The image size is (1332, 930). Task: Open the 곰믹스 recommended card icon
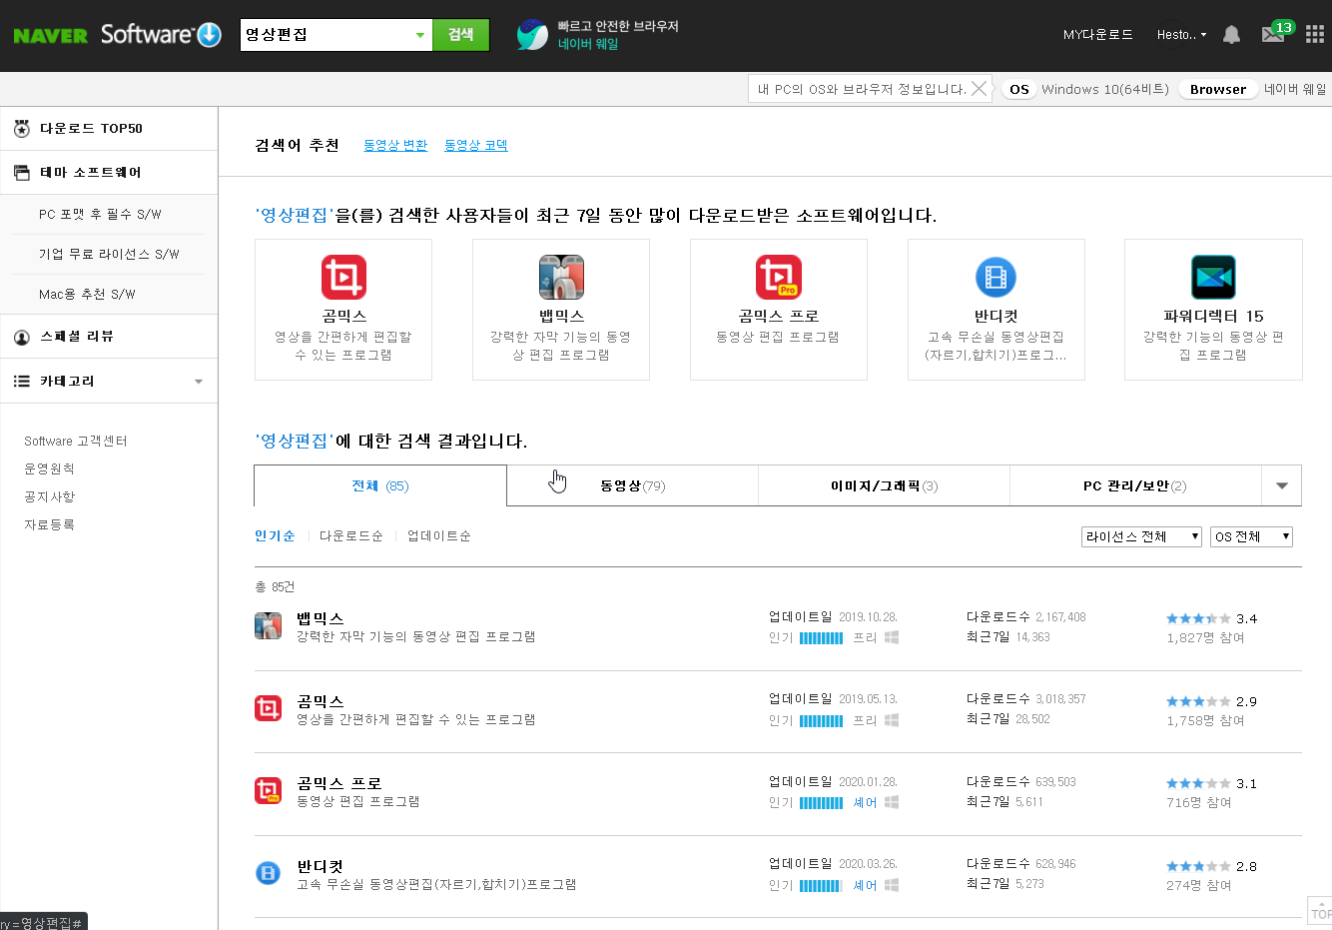pyautogui.click(x=343, y=277)
